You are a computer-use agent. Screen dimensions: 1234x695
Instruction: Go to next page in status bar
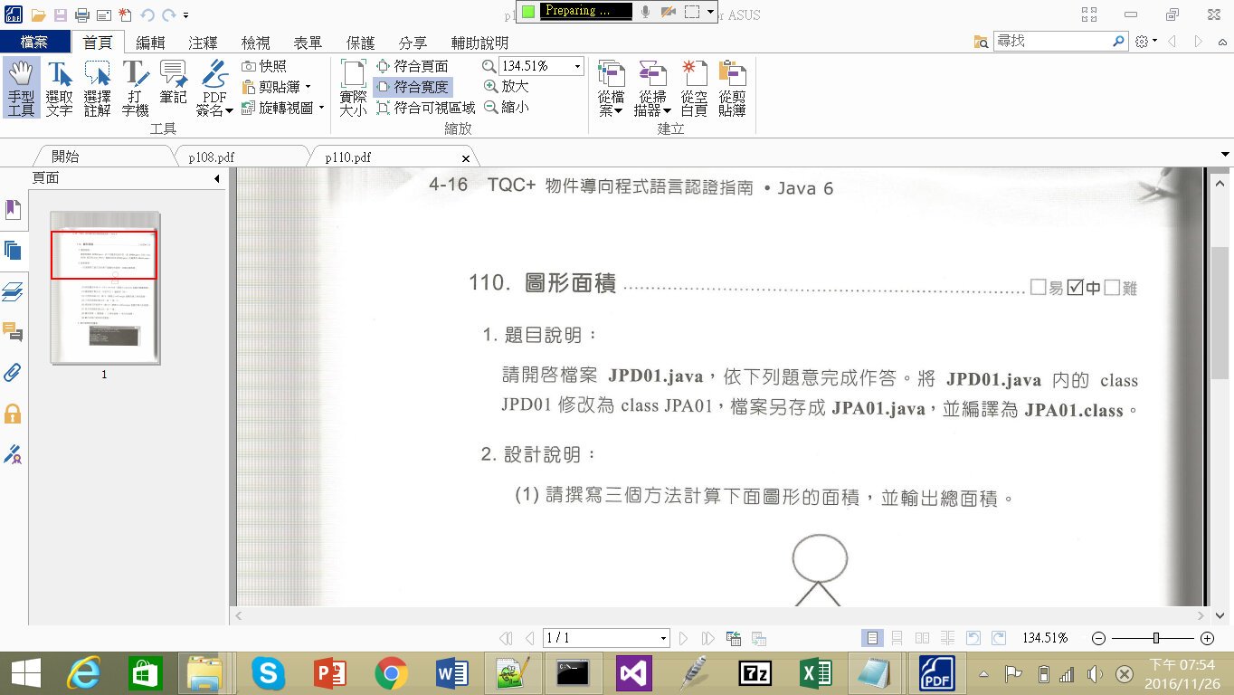click(685, 638)
